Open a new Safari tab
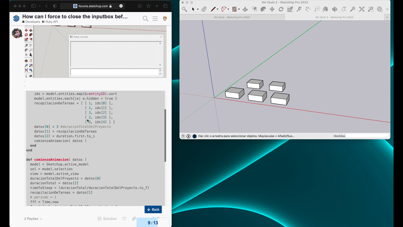 click(156, 6)
